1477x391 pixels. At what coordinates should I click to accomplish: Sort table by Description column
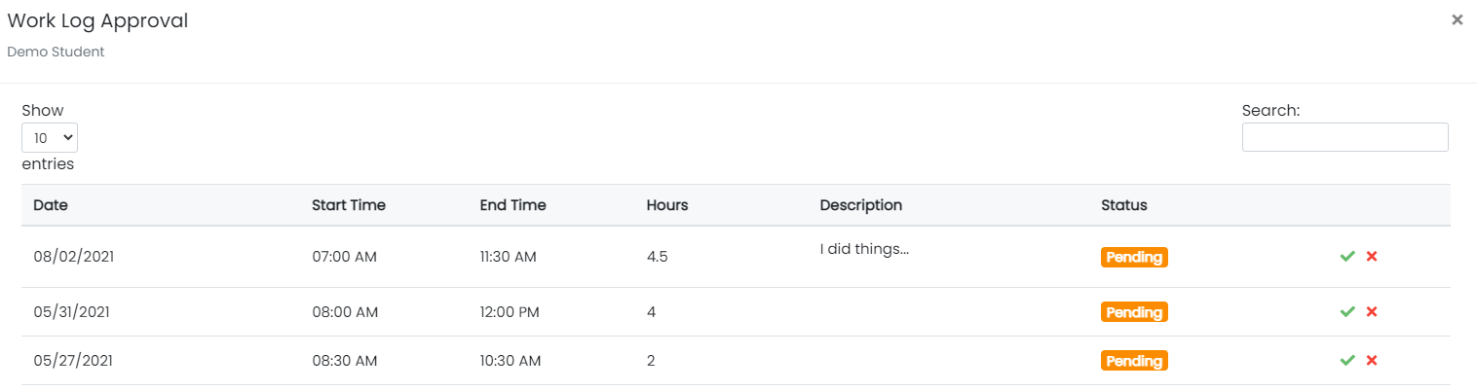[x=861, y=205]
